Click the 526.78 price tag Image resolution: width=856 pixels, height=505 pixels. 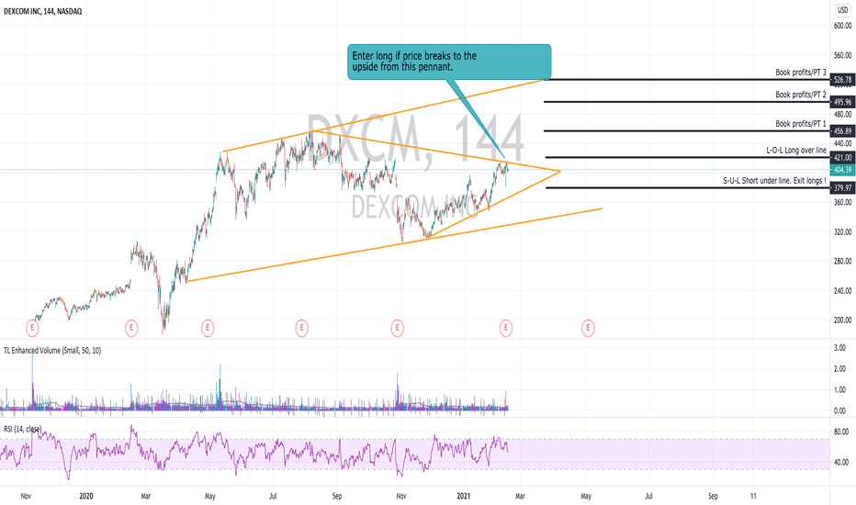click(x=842, y=80)
